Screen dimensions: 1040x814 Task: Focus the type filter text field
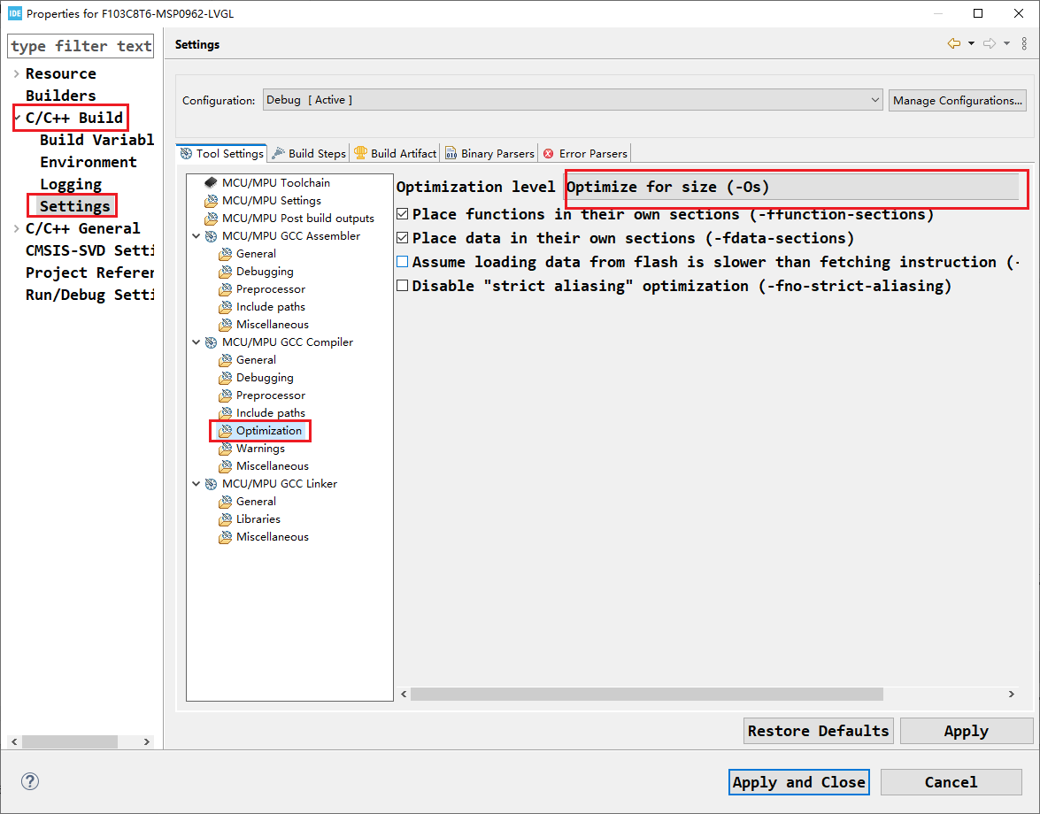coord(81,46)
